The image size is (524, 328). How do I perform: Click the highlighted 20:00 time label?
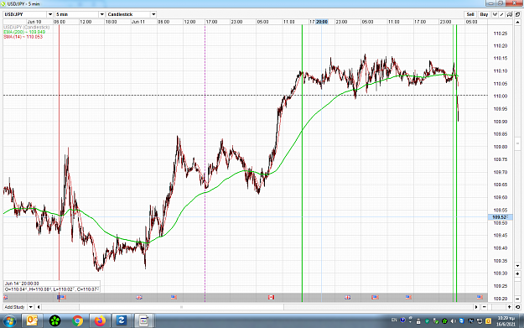(321, 22)
